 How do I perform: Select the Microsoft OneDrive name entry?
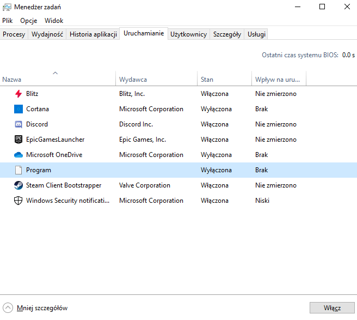(x=54, y=155)
